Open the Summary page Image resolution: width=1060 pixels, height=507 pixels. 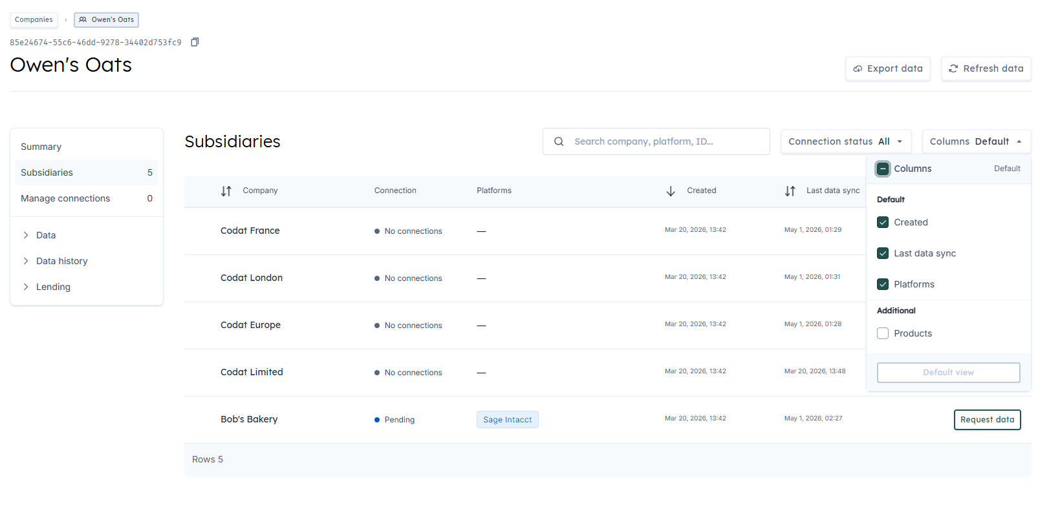87,147
